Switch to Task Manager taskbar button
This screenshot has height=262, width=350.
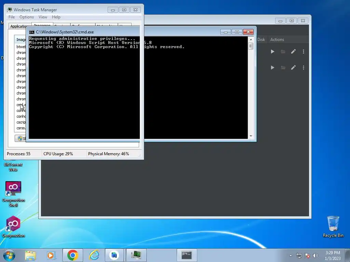[136, 255]
